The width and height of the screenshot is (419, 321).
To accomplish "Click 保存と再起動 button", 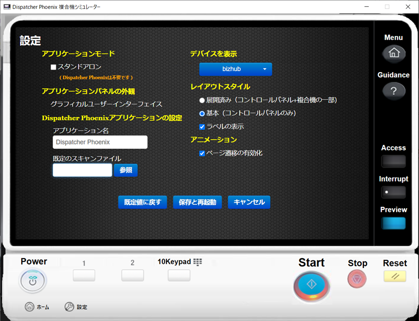I will 197,202.
